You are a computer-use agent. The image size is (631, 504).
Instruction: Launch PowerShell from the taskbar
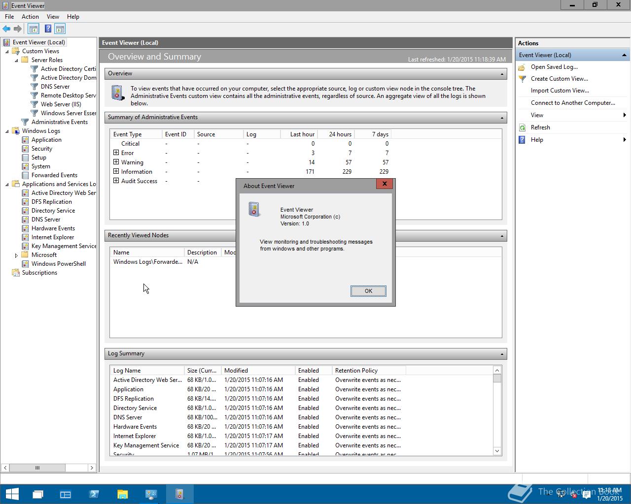94,494
